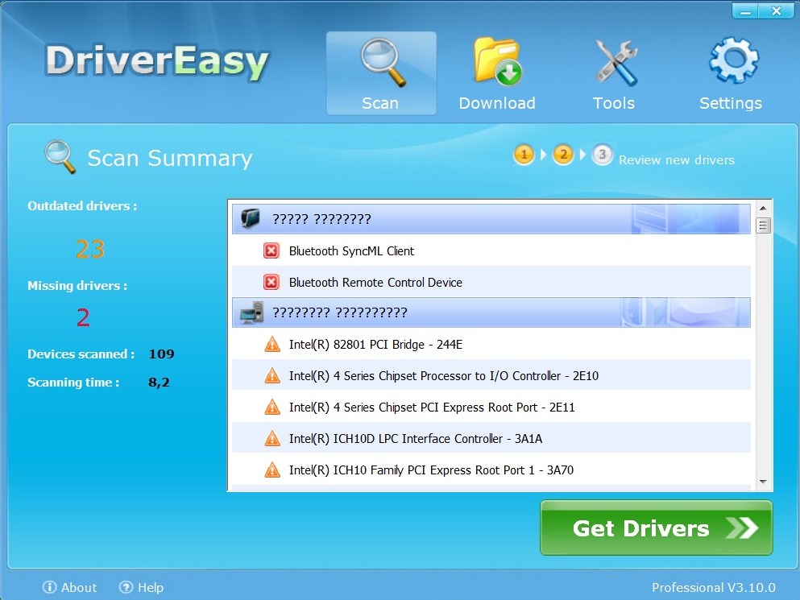Click the scrollbar up arrow
Screen dimensions: 800x600
coord(763,208)
